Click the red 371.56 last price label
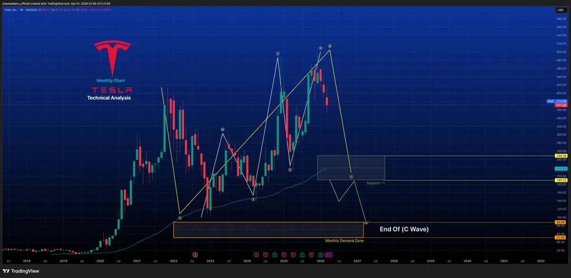Screen dimensions: 571x278 561,105
